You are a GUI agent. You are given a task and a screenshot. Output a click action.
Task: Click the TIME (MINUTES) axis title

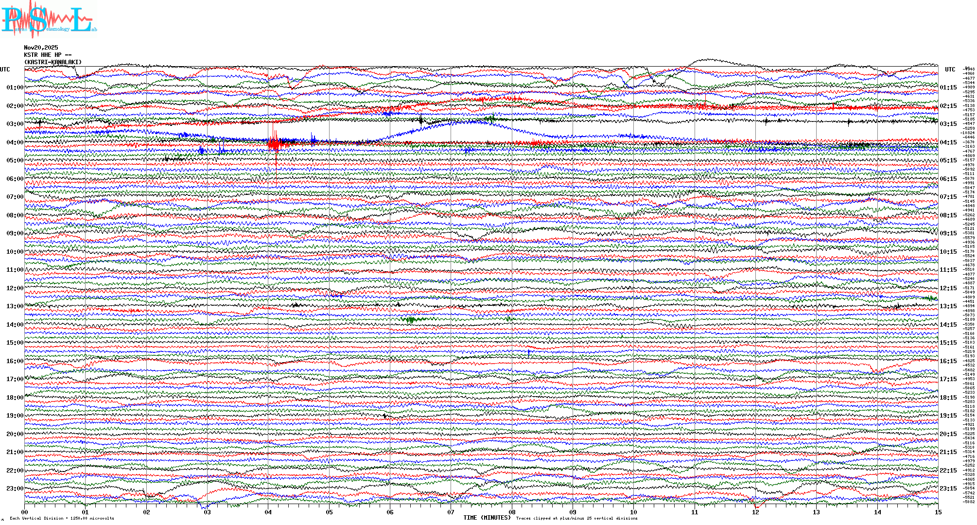point(487,518)
